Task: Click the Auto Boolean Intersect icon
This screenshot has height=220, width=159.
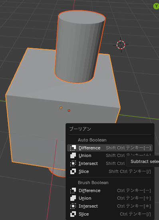Action: tap(73, 163)
